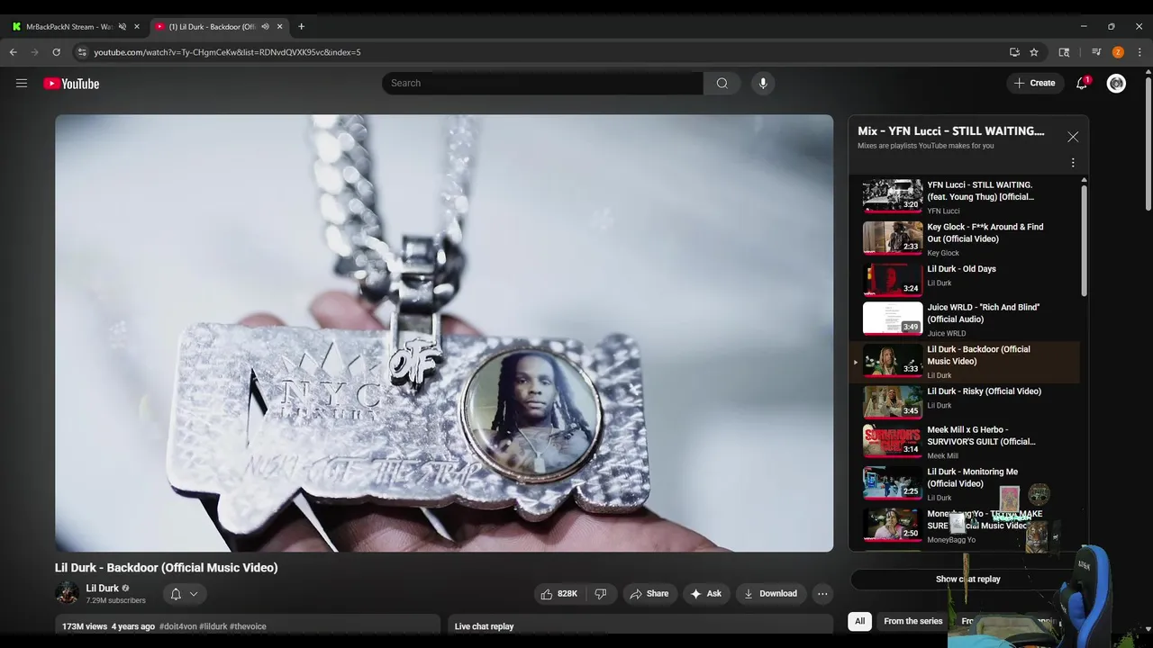Unmute the MrBackPackN Stream tab
The image size is (1153, 648).
click(123, 26)
